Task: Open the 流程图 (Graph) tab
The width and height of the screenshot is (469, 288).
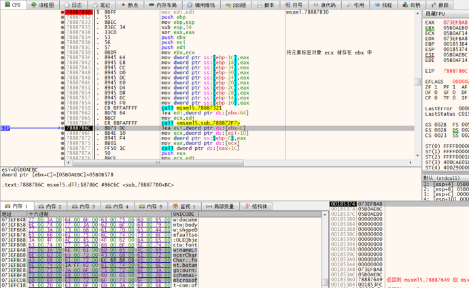Action: point(43,5)
